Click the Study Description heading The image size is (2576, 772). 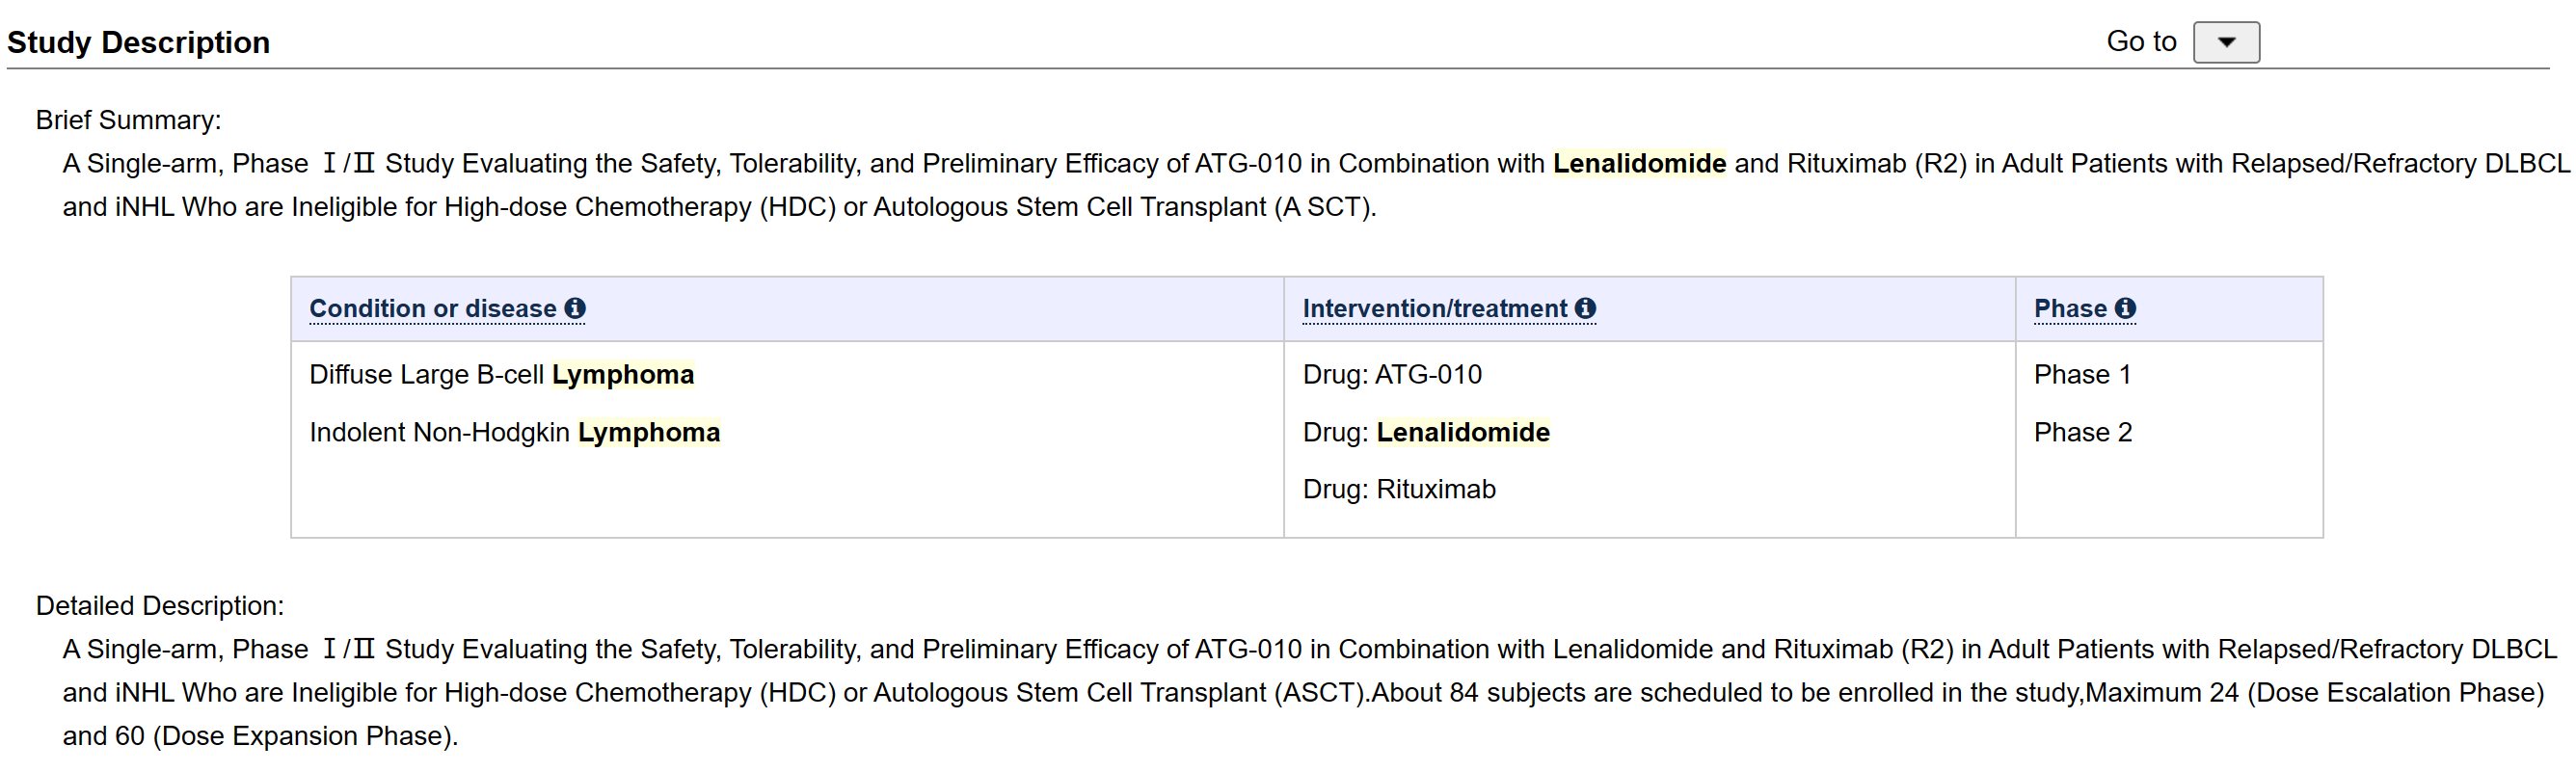138,42
